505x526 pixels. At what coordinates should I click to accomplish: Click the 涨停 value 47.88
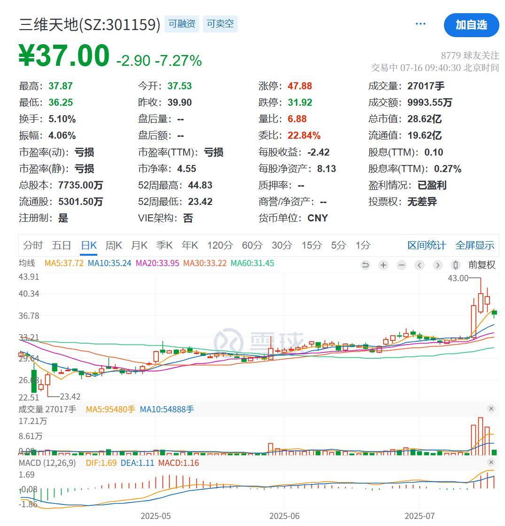pyautogui.click(x=300, y=86)
